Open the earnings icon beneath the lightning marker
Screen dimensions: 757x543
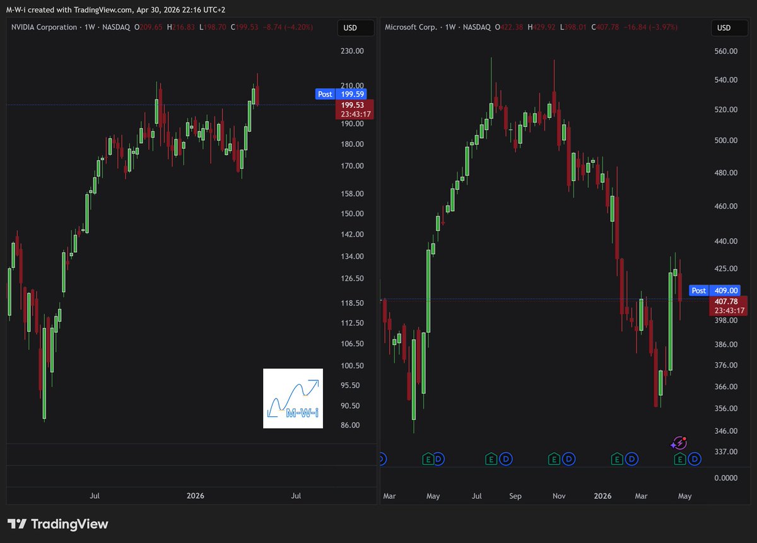coord(680,459)
